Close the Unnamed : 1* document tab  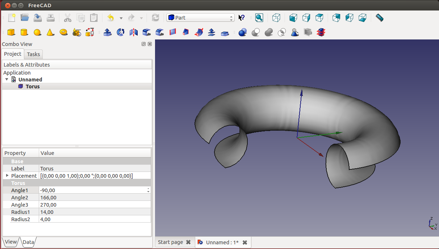click(x=245, y=242)
